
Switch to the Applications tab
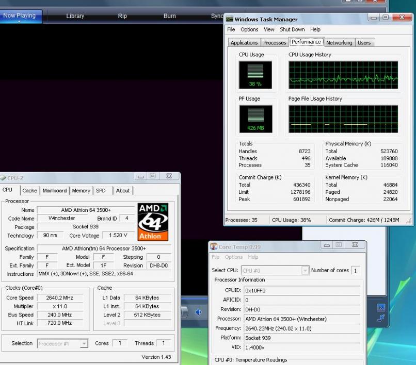click(244, 43)
